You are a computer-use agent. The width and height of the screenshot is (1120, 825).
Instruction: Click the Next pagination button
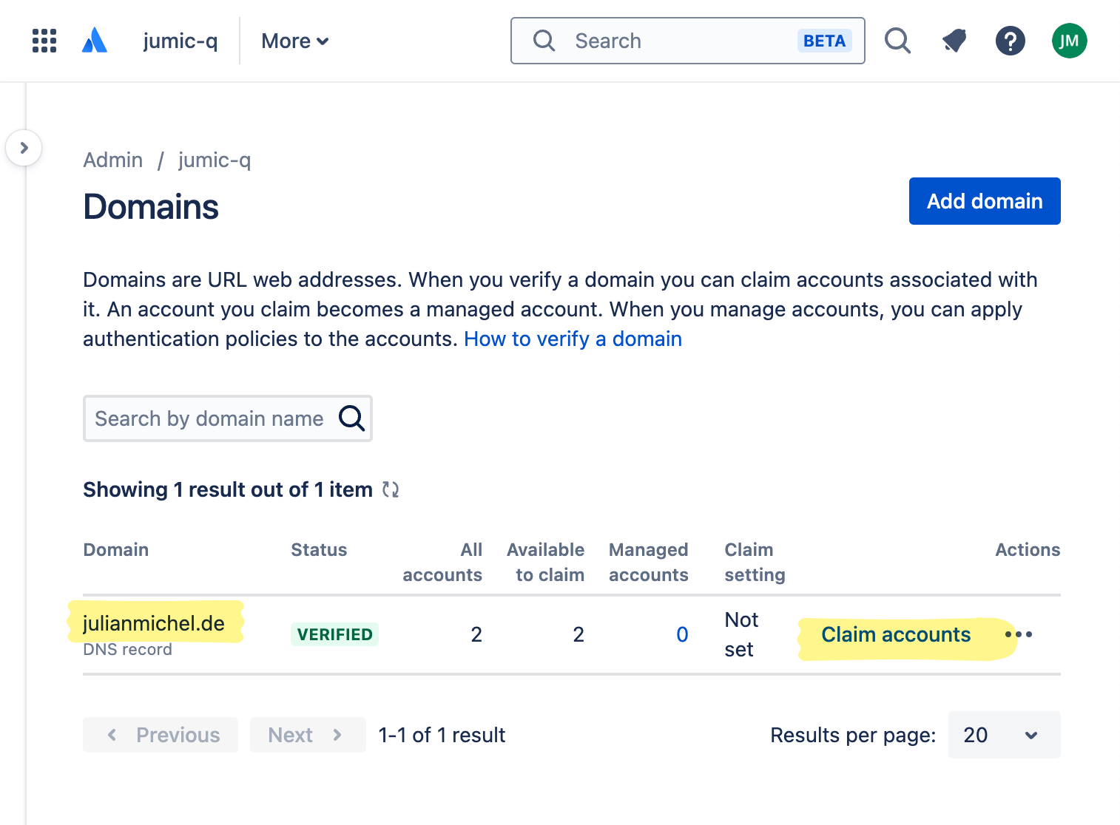(x=307, y=734)
